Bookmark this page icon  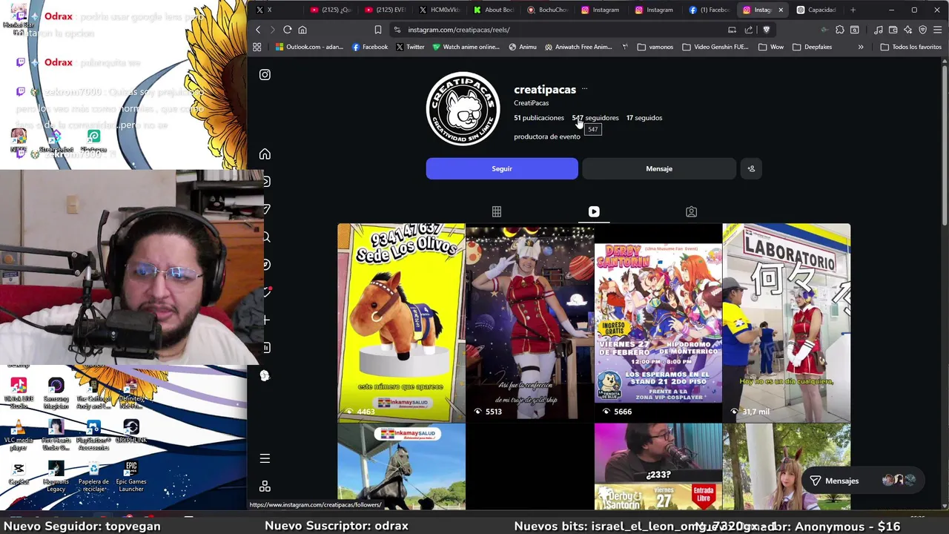(x=378, y=30)
